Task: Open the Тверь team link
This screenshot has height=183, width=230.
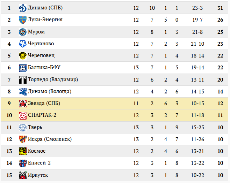Action: 35,127
